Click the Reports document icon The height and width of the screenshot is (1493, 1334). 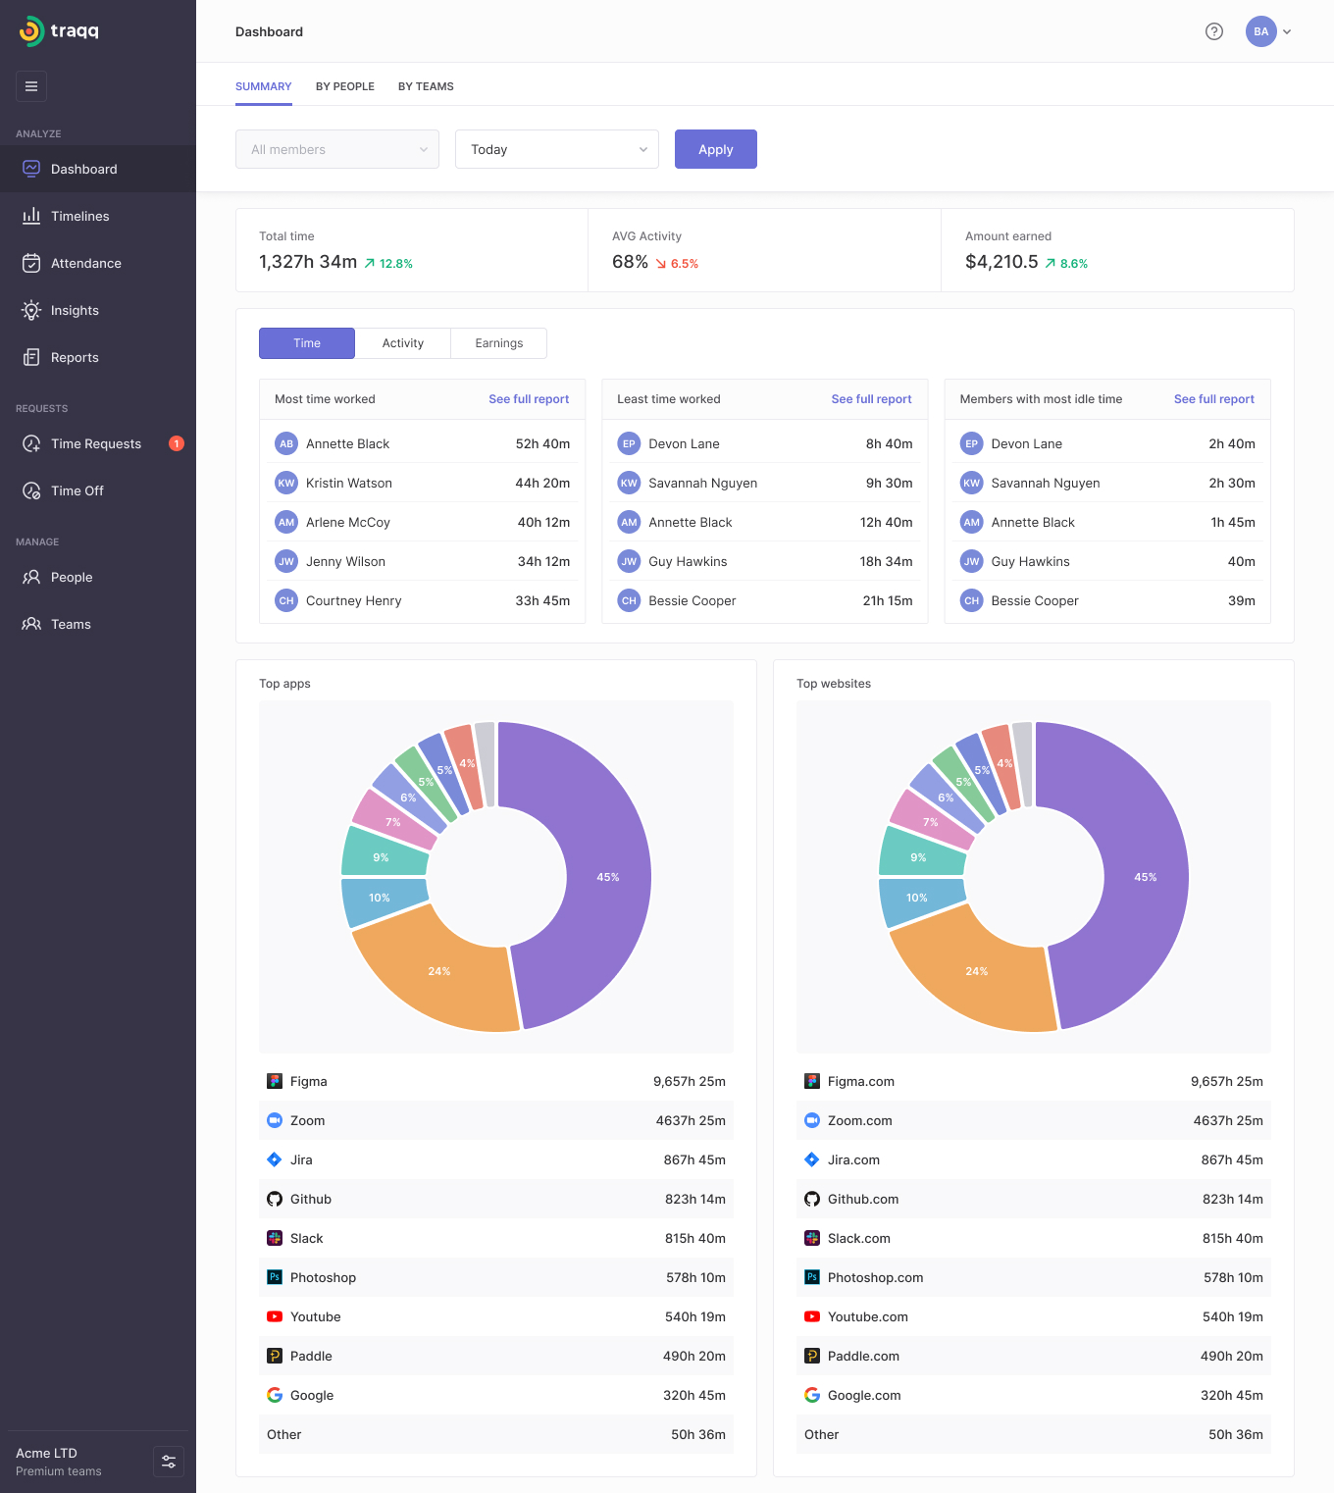[31, 357]
